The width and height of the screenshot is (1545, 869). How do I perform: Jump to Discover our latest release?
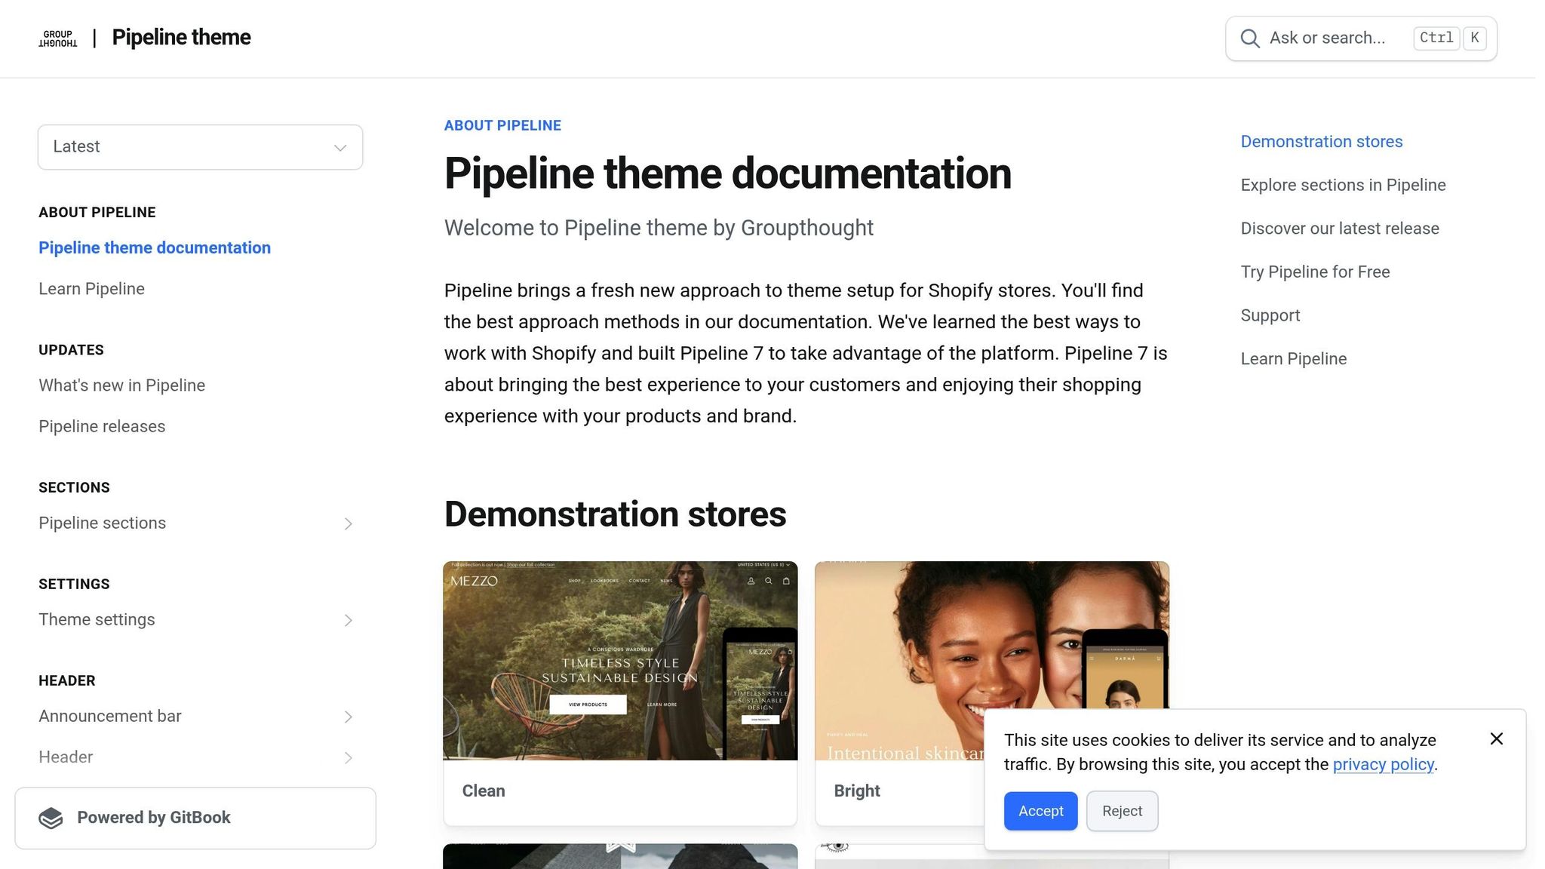point(1340,229)
